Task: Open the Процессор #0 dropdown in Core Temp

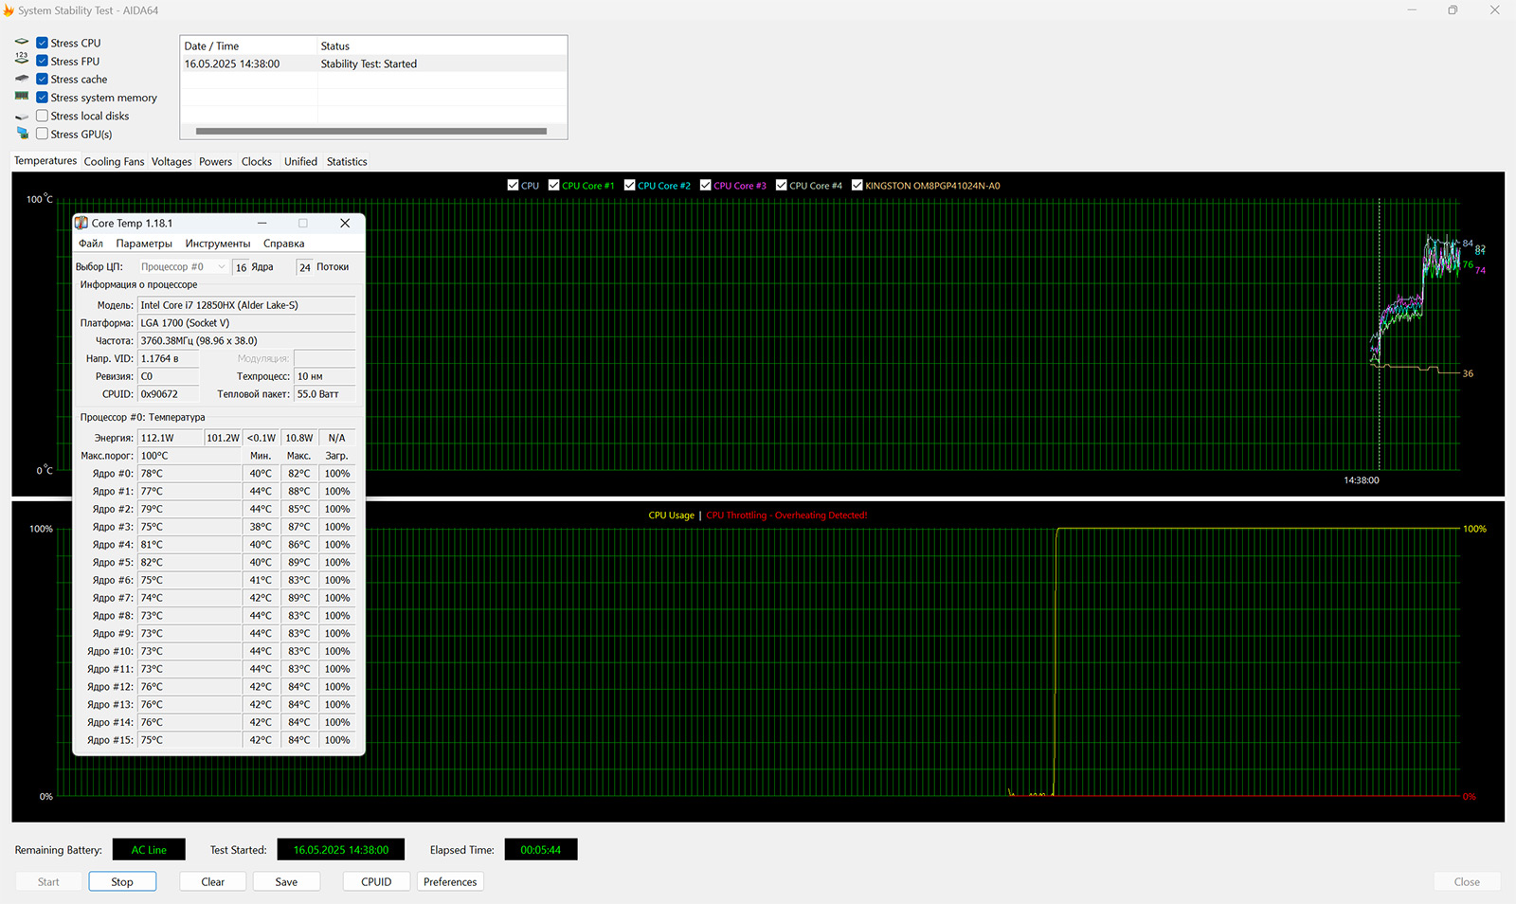Action: [x=183, y=267]
